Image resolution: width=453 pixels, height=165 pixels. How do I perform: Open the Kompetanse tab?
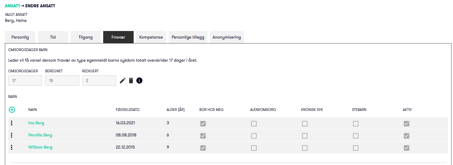[x=151, y=37]
